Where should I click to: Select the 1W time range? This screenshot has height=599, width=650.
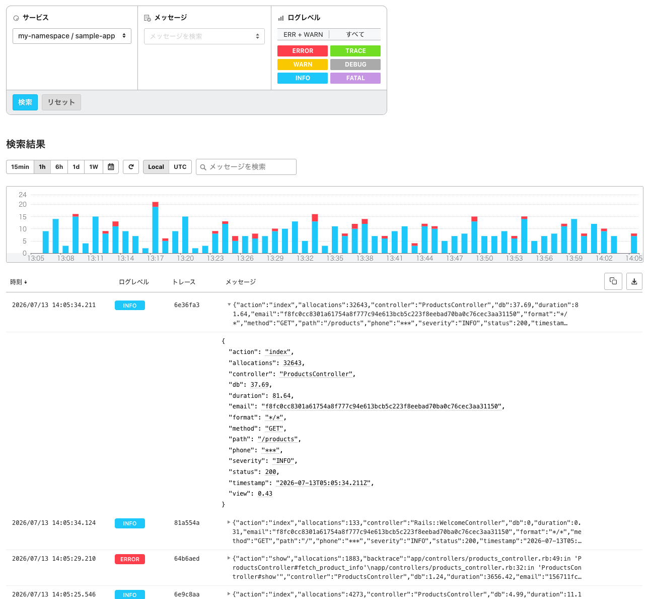click(x=94, y=167)
